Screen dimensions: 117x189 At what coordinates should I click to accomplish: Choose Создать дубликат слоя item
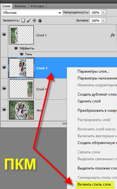tap(97, 94)
